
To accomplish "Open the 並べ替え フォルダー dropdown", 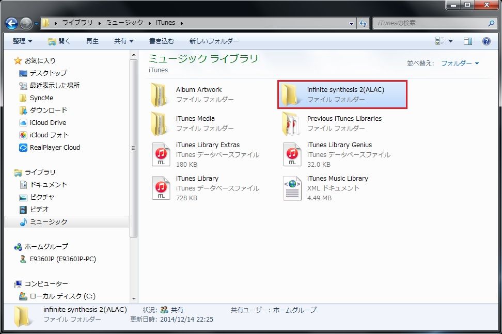I will tap(460, 63).
